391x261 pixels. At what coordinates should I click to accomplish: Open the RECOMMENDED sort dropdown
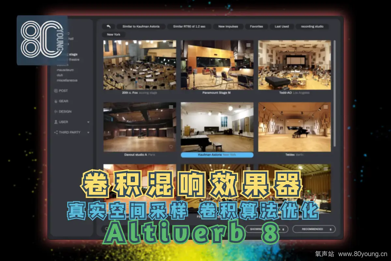(314, 229)
